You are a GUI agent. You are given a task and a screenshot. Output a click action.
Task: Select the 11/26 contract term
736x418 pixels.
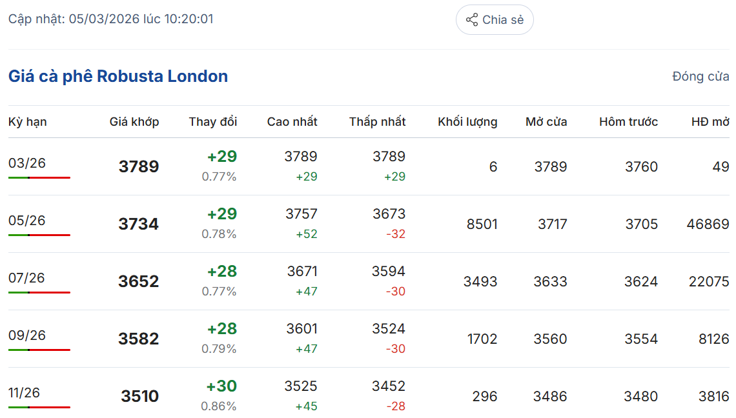pos(25,393)
